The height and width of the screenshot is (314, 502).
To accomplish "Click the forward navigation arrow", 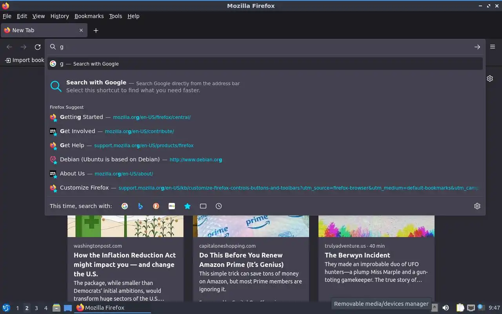I will [24, 47].
